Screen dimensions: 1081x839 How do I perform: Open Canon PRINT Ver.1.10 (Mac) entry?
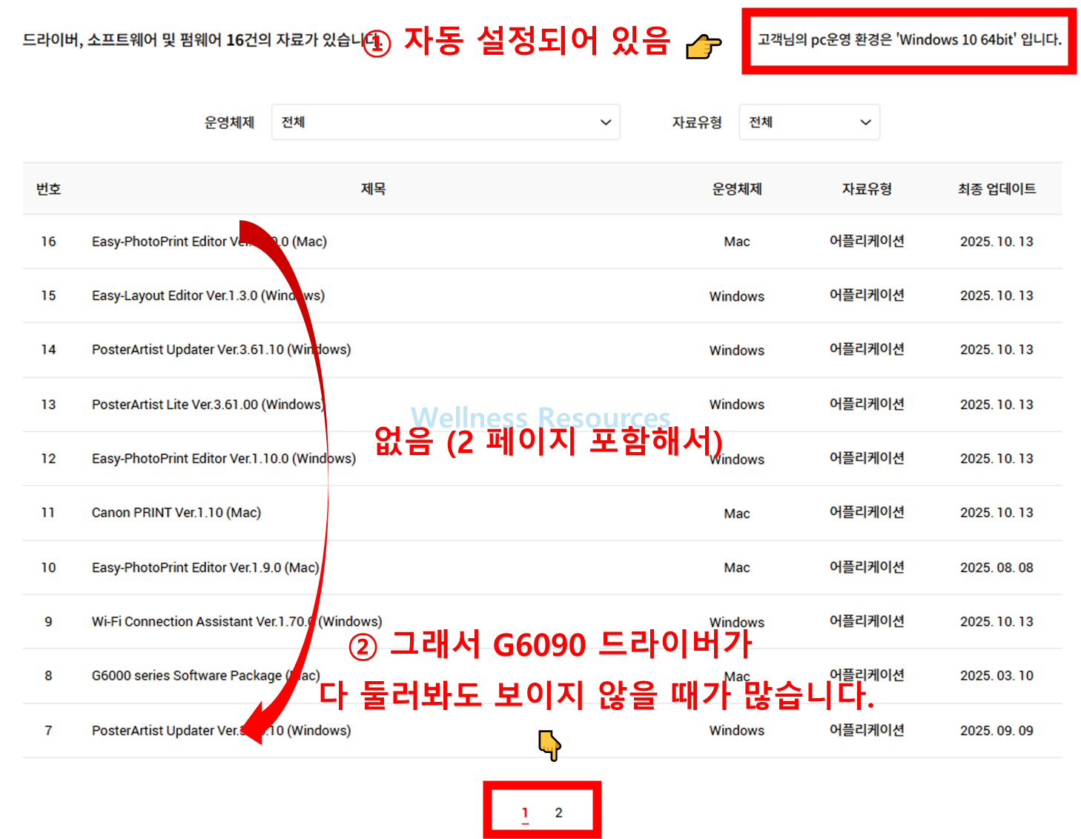click(x=176, y=512)
